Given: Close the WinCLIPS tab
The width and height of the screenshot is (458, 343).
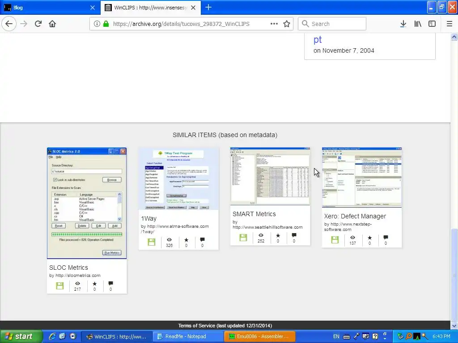Looking at the screenshot, I should coord(193,8).
